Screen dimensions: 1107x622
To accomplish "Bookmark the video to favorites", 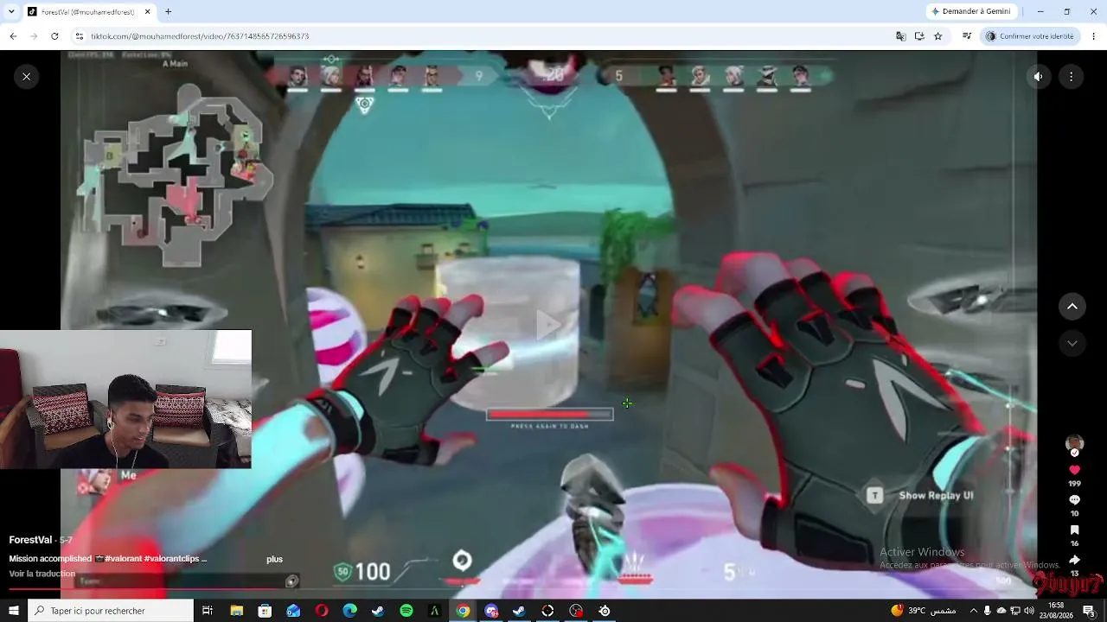I will click(x=1075, y=530).
